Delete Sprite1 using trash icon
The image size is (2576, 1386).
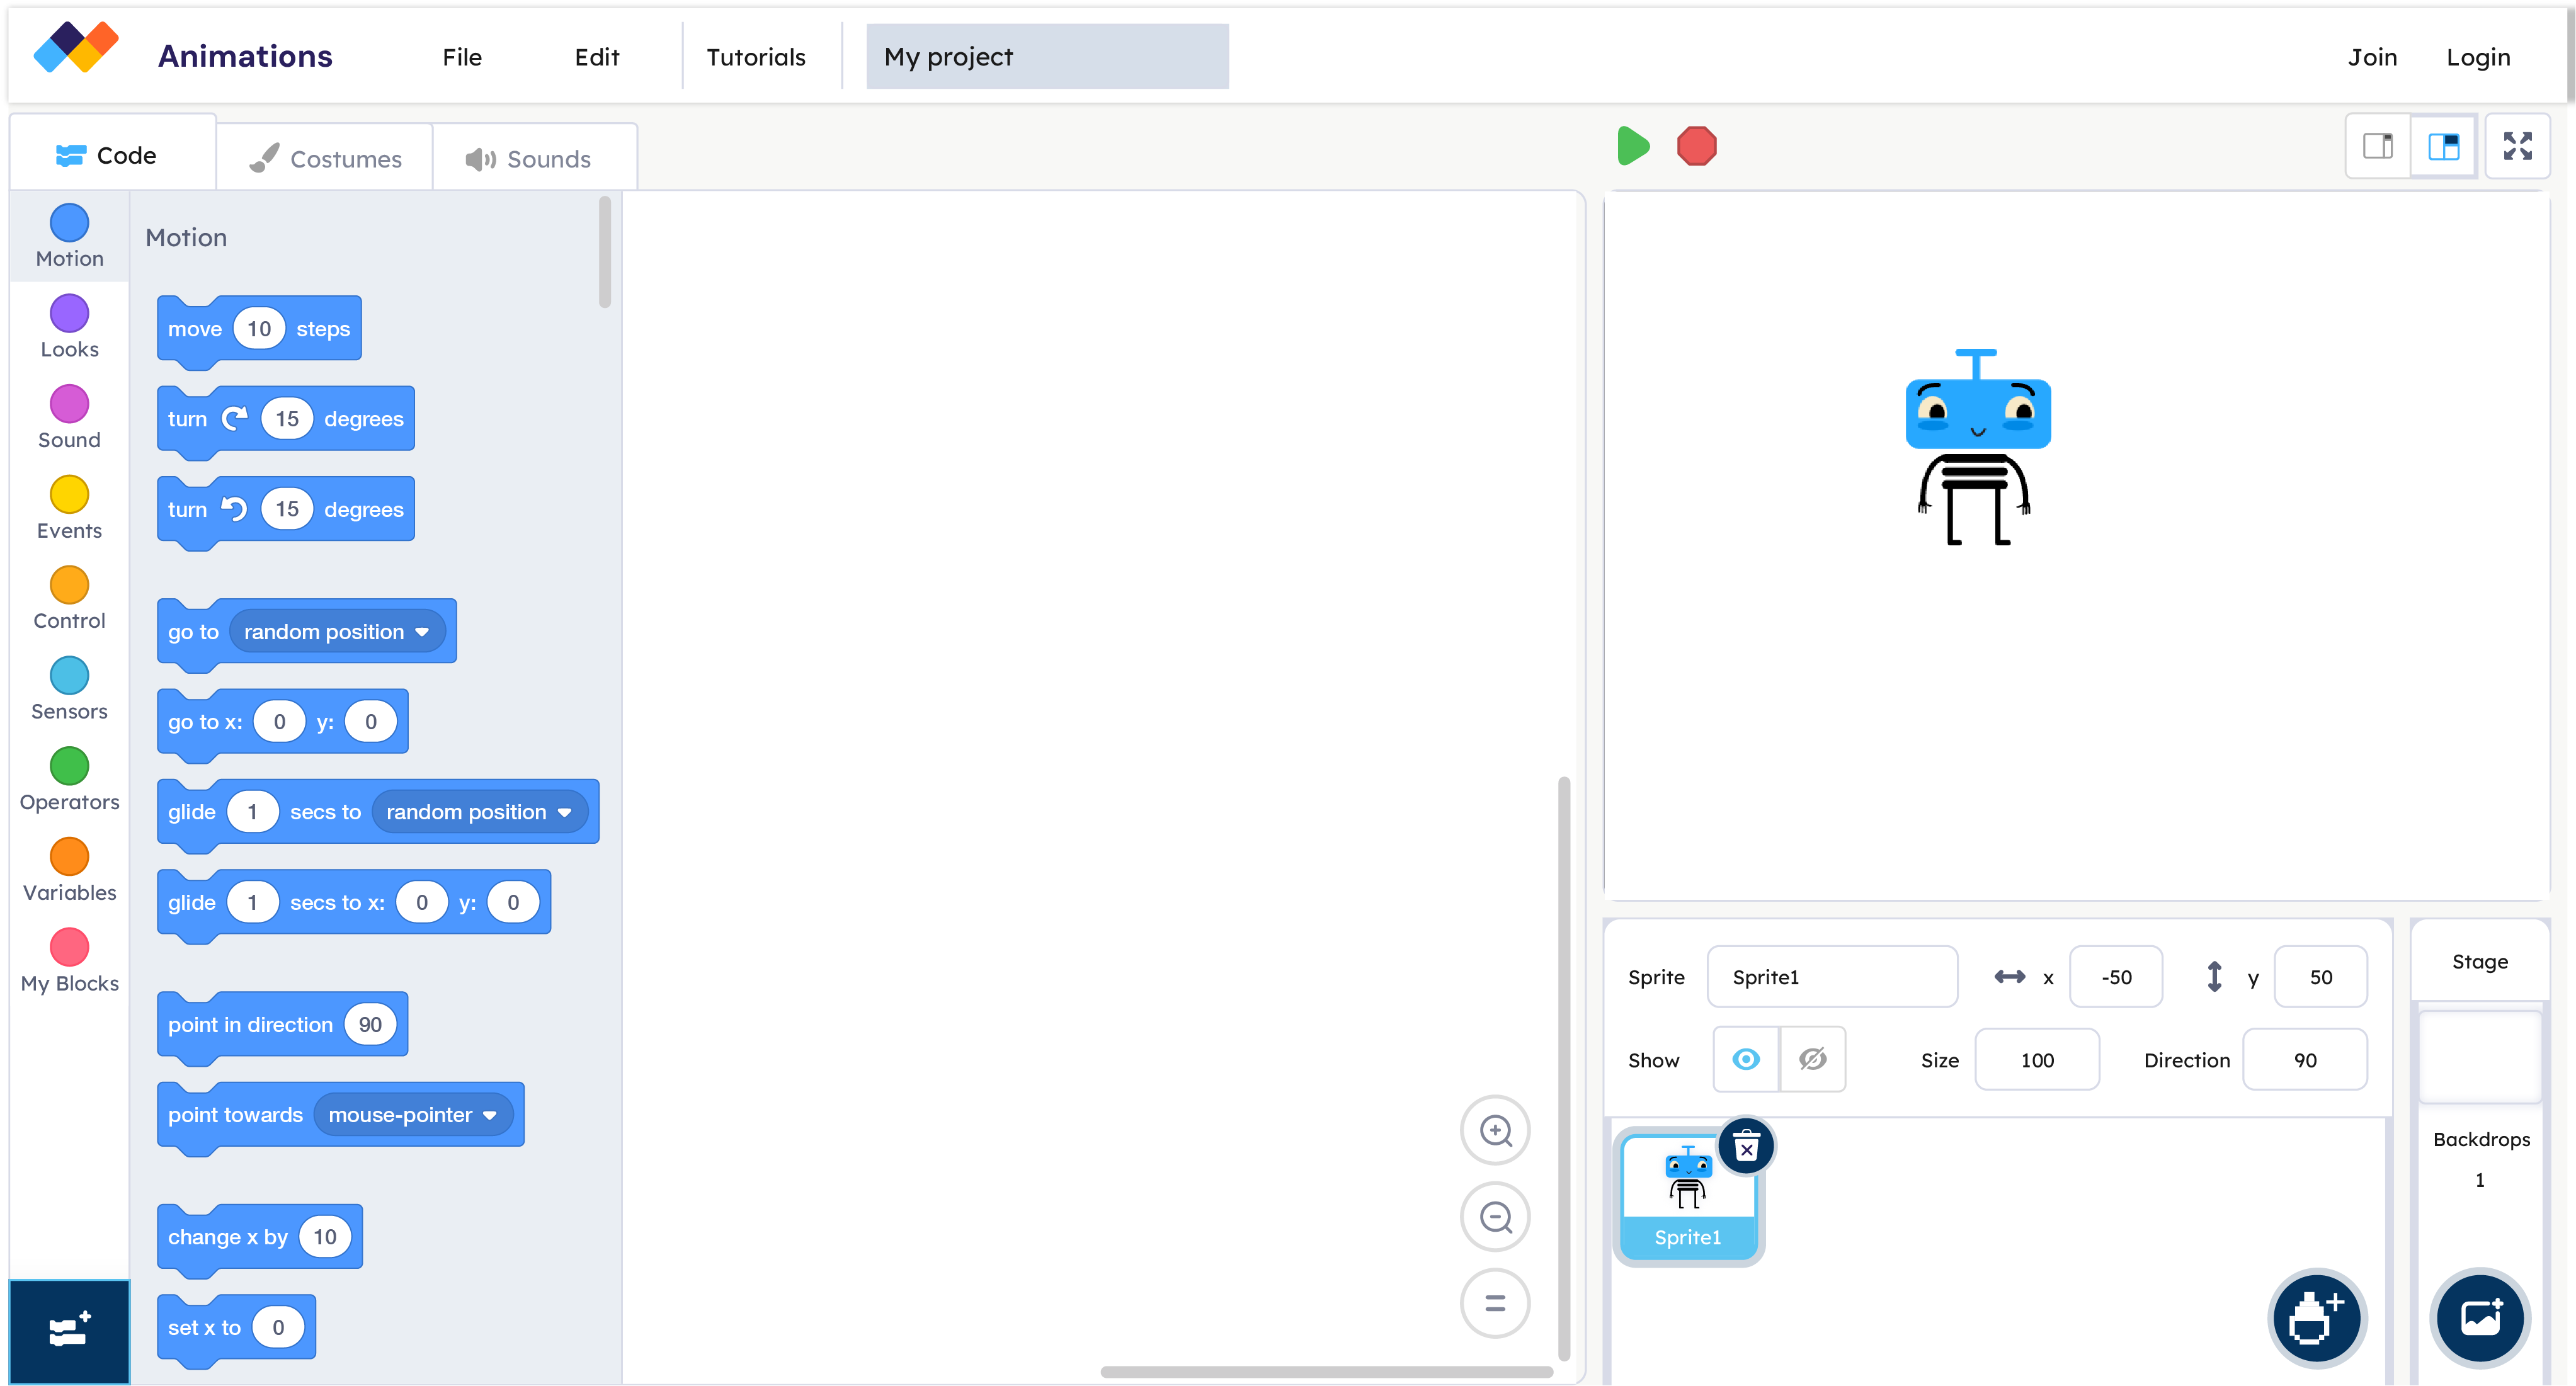[x=1746, y=1147]
